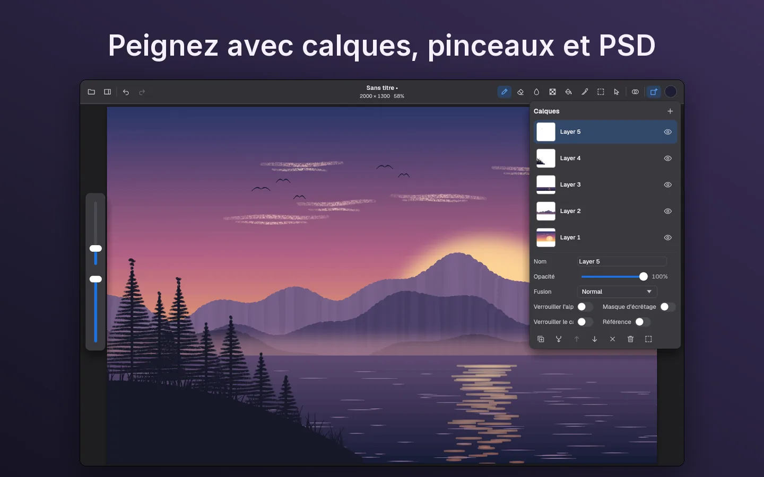764x477 pixels.
Task: Hide Layer 2 with eye icon
Action: pos(668,211)
